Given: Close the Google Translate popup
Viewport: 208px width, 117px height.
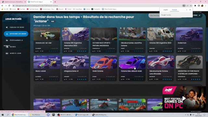Looking at the screenshot, I should (190, 10).
